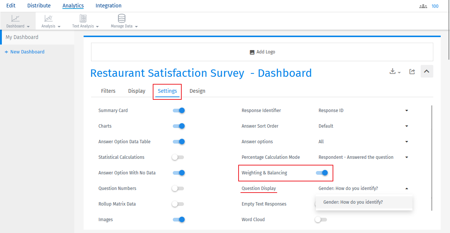Viewport: 450px width, 233px height.
Task: Click the Add Logo button
Action: point(262,52)
